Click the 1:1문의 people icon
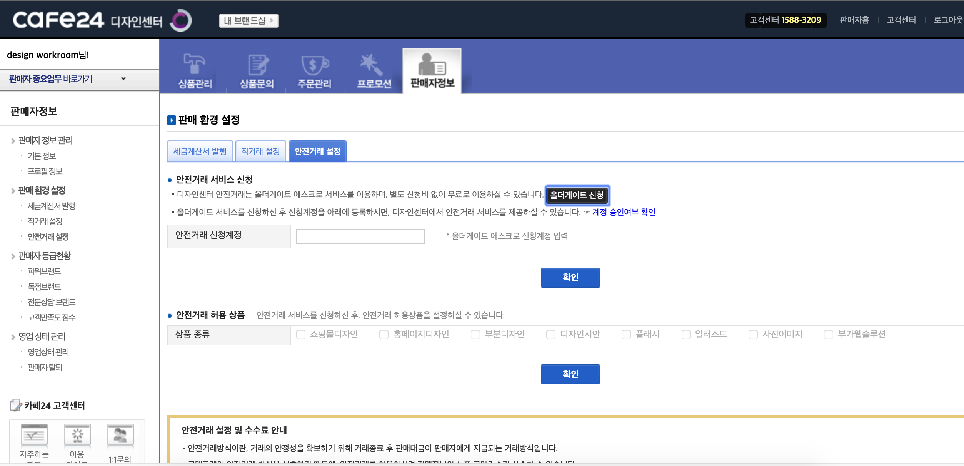The height and width of the screenshot is (466, 964). pos(120,435)
